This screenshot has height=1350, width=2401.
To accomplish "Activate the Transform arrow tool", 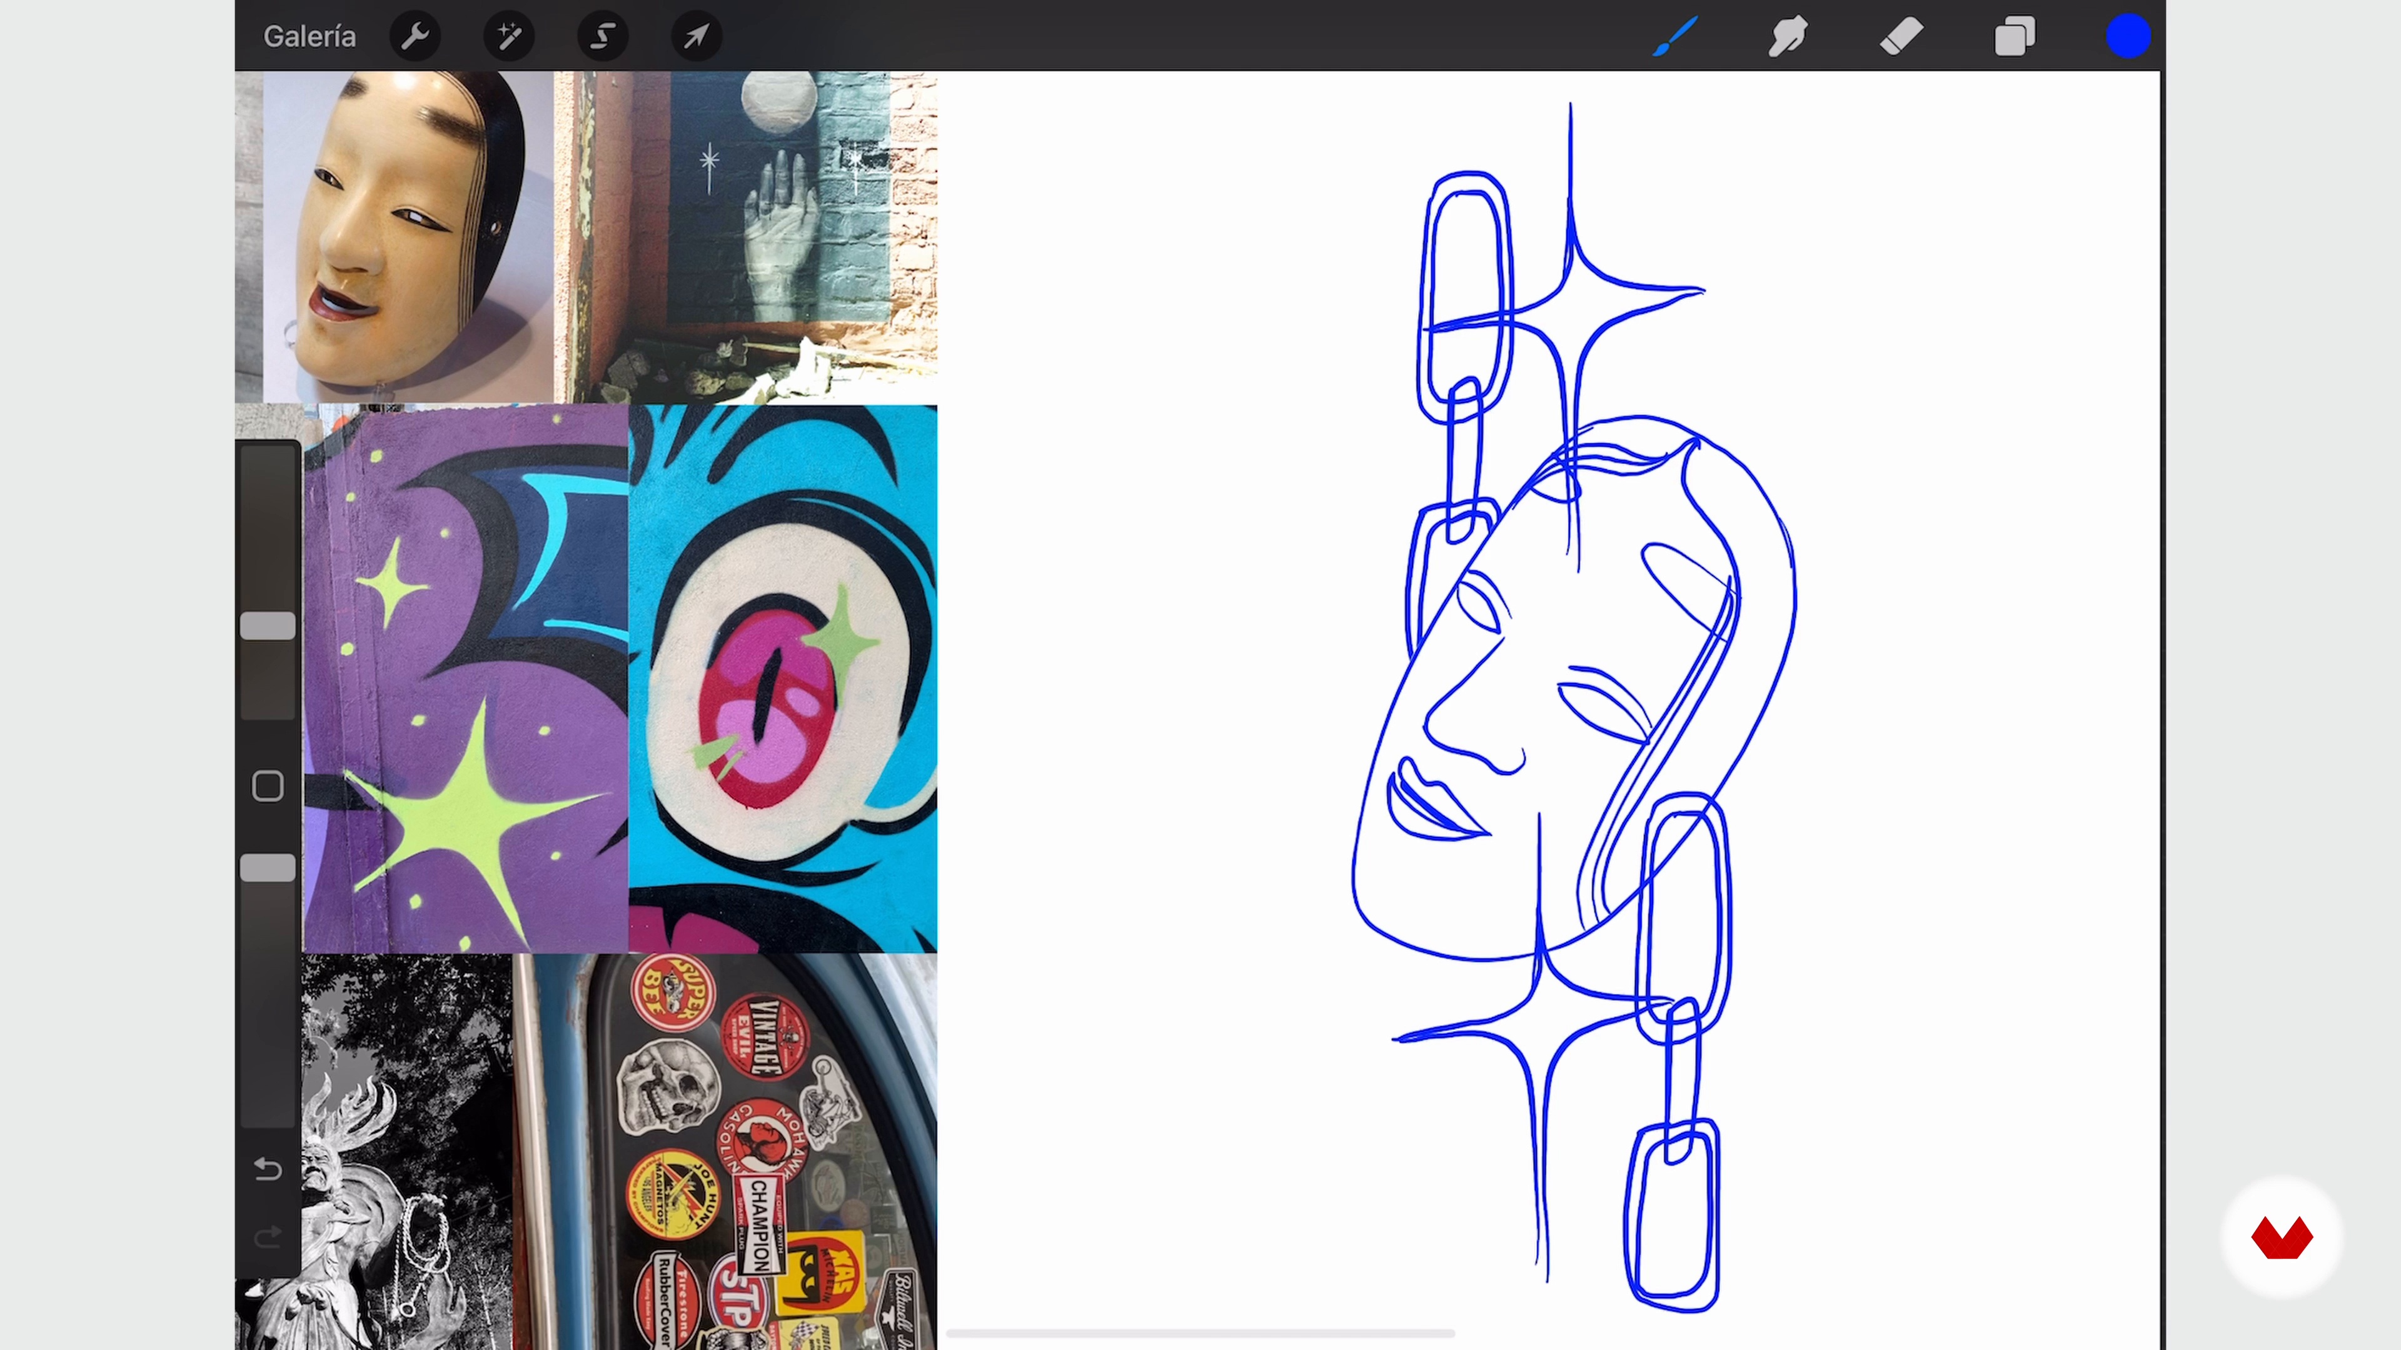I will (697, 36).
